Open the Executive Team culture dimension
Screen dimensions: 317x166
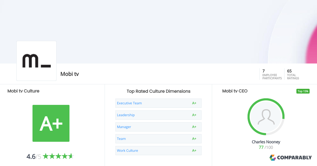coord(158,103)
